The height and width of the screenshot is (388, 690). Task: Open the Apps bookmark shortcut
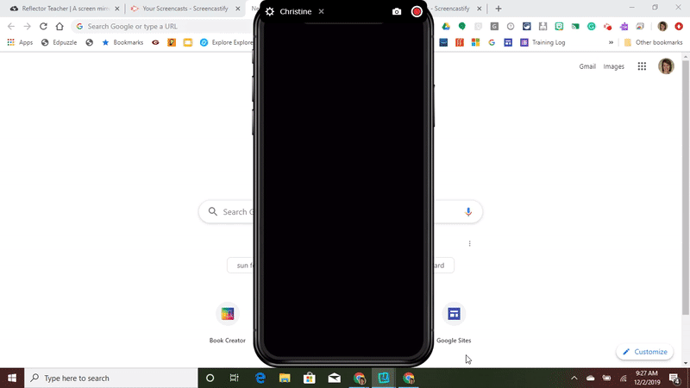click(x=20, y=42)
